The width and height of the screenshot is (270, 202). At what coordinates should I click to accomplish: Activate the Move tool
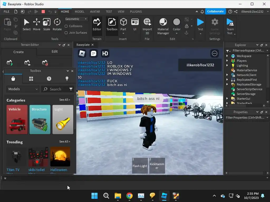[x=36, y=25]
